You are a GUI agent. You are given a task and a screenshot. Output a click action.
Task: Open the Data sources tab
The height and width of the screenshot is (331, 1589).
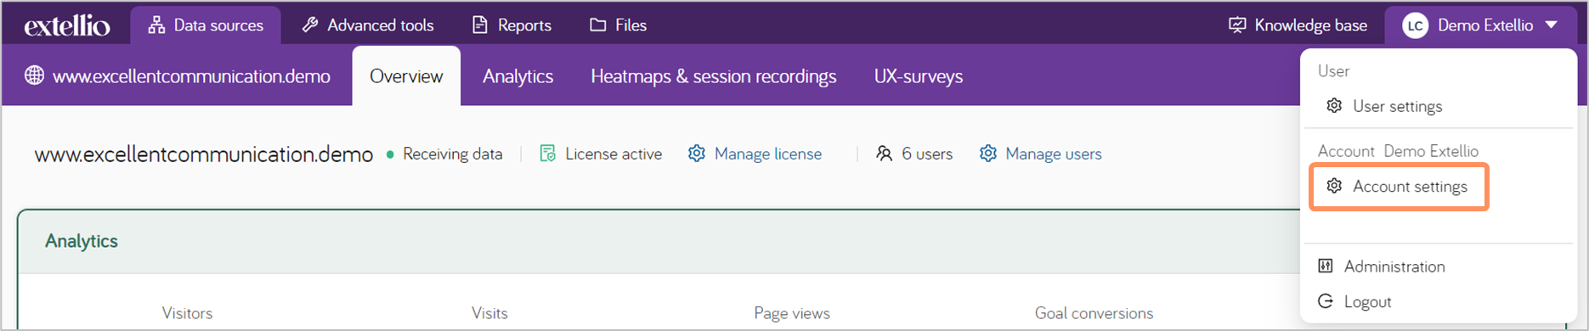[x=206, y=25]
